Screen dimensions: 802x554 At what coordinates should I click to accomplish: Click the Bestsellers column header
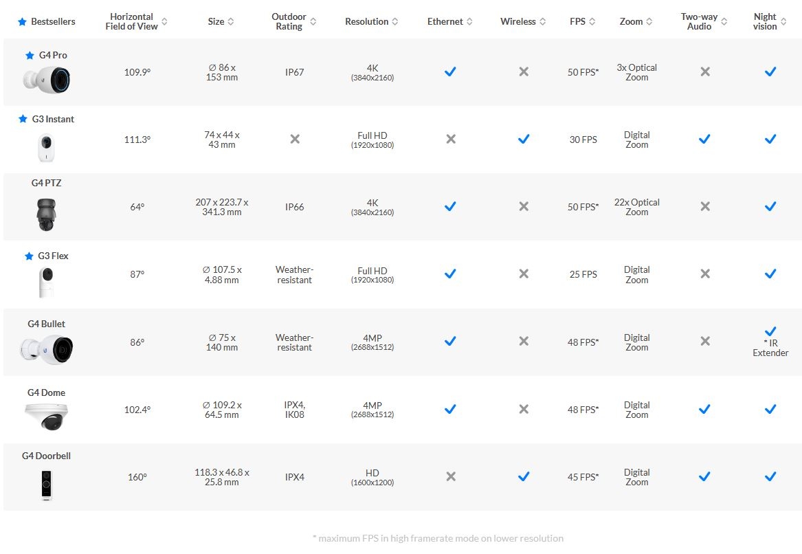[53, 21]
